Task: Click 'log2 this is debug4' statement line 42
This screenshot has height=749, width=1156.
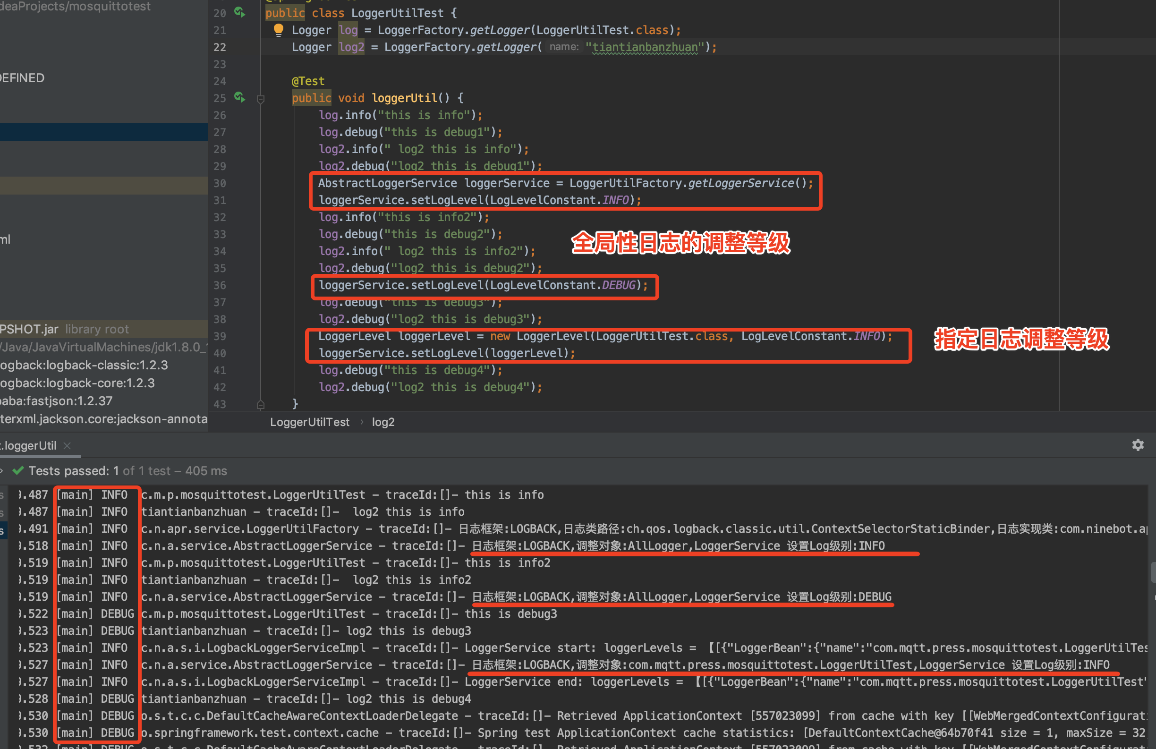Action: click(430, 387)
